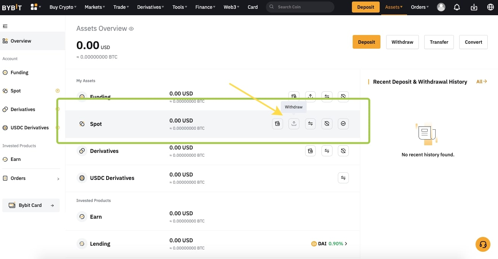This screenshot has height=259, width=498.
Task: Click the Spot row Withdraw icon
Action: [x=294, y=124]
